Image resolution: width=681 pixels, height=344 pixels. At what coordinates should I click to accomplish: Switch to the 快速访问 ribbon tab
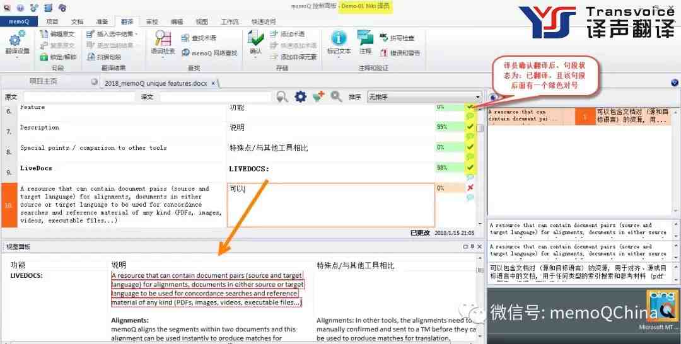point(264,21)
